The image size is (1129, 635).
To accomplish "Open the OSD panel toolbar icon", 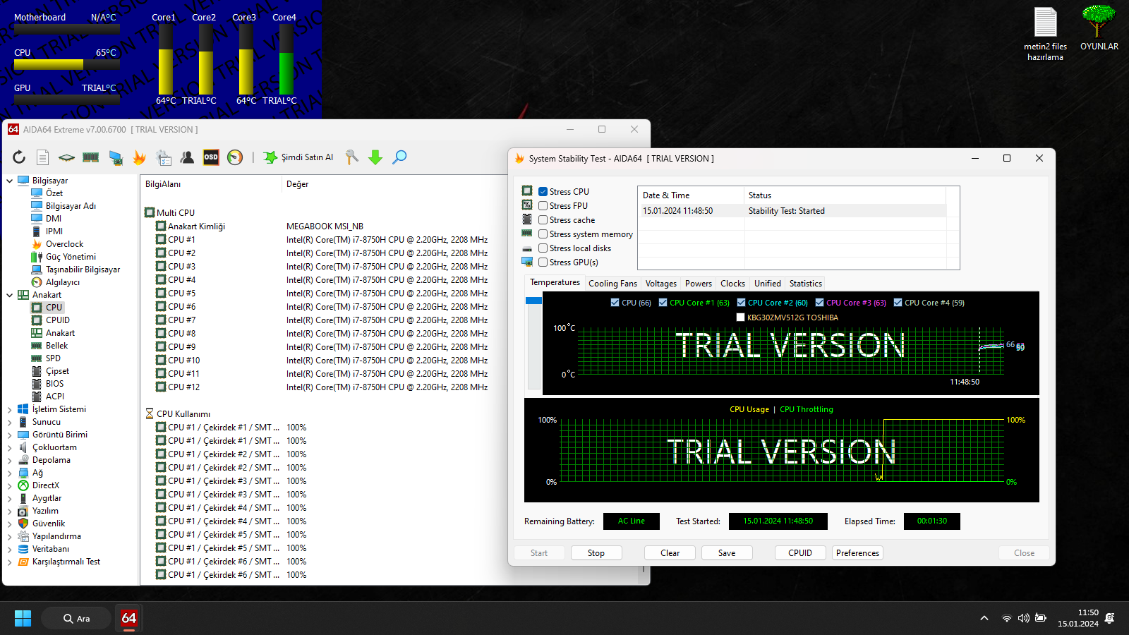I will coord(211,157).
